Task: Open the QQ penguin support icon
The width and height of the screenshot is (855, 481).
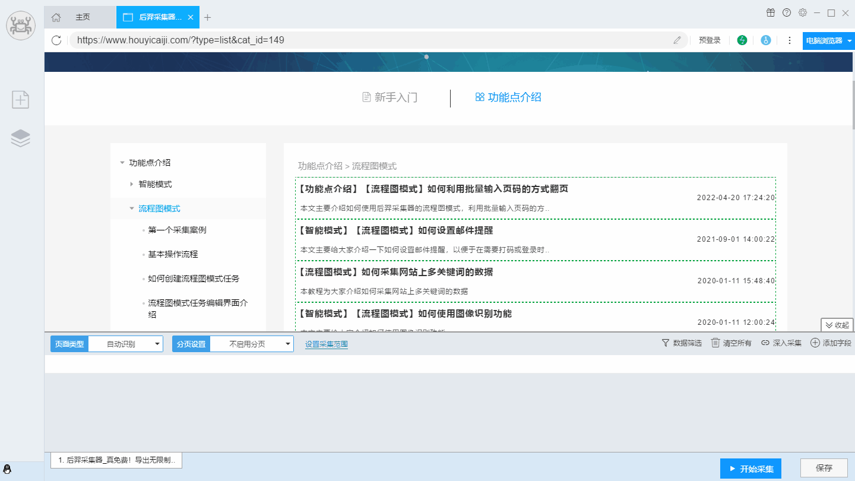Action: 8,470
